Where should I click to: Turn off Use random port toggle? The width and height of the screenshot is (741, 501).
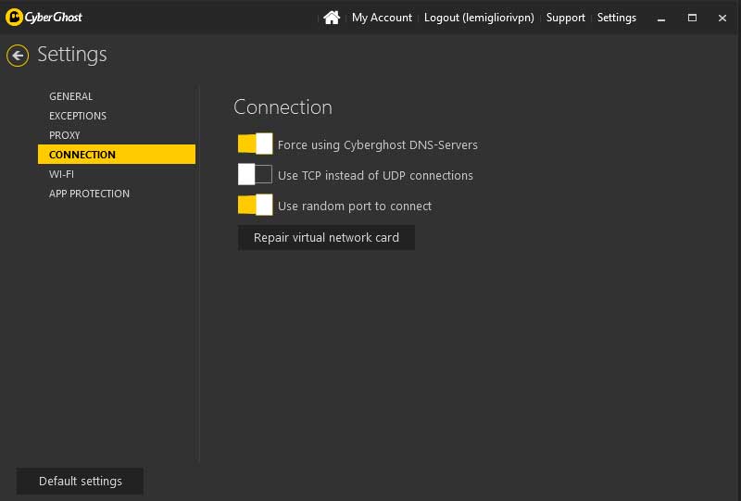click(256, 206)
